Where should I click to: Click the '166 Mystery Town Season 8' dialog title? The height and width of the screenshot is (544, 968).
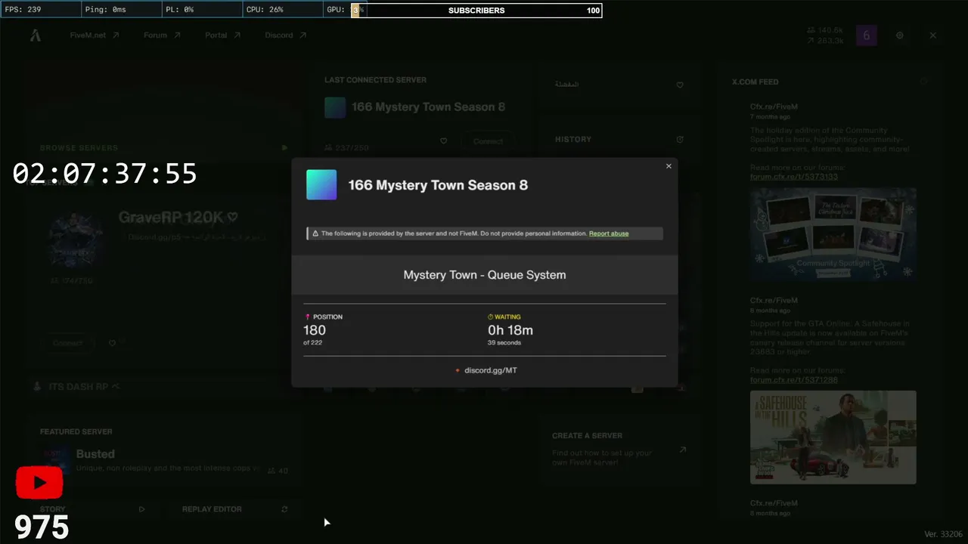(x=438, y=185)
